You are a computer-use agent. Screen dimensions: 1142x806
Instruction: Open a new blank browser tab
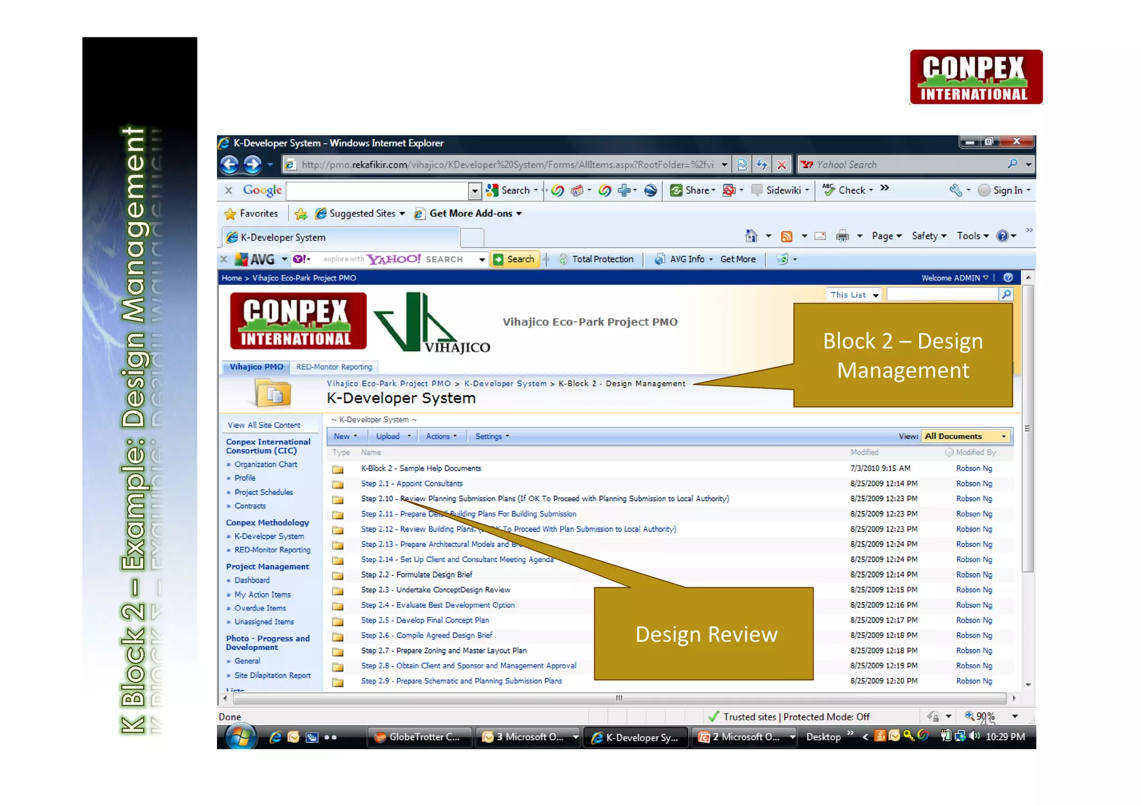pyautogui.click(x=472, y=238)
